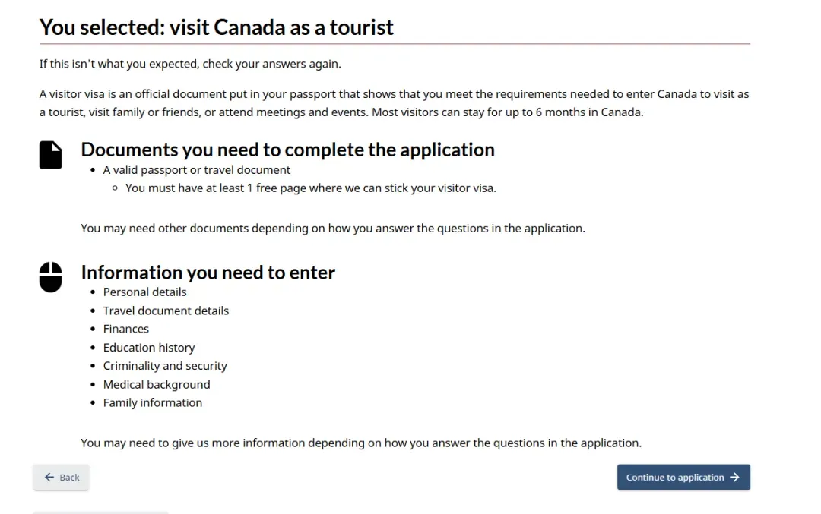Click the 'Personal details' list item
The image size is (821, 514).
tap(144, 292)
